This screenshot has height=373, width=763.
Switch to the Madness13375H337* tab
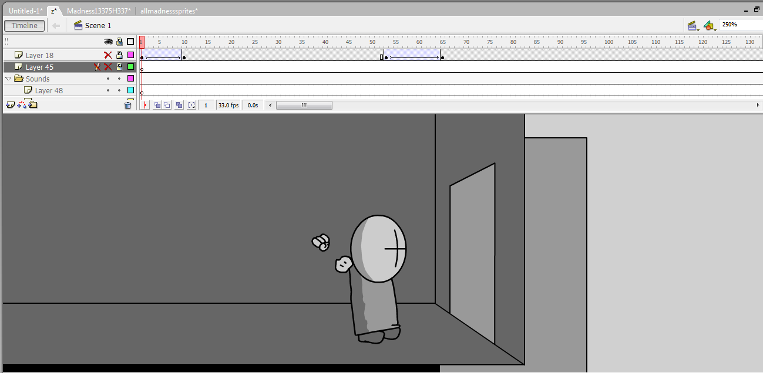click(99, 11)
